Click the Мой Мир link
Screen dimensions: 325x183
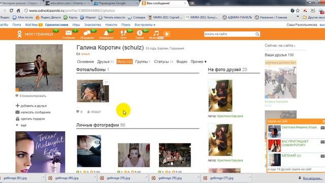(x=31, y=25)
